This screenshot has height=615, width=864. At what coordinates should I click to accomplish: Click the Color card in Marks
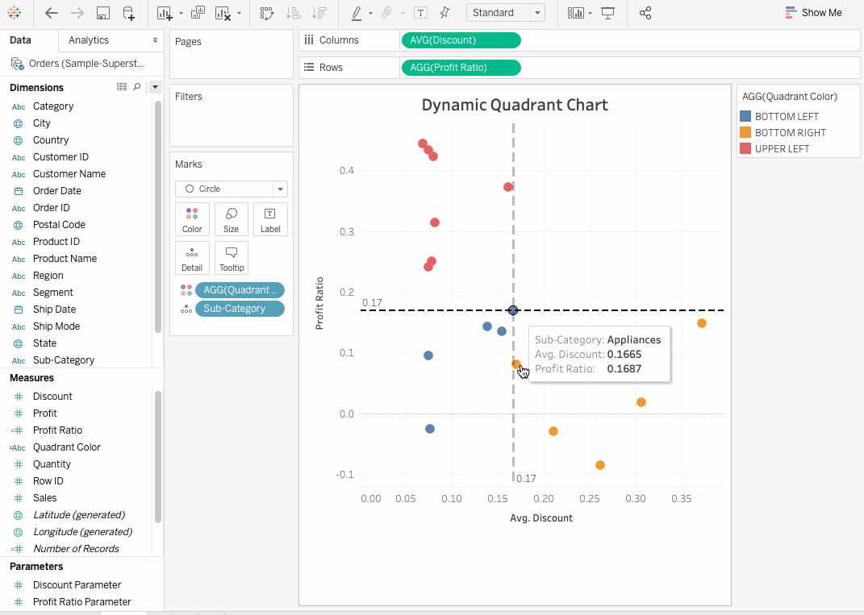pos(192,219)
